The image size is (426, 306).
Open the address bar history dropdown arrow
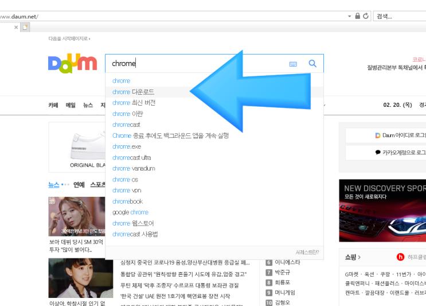[349, 16]
